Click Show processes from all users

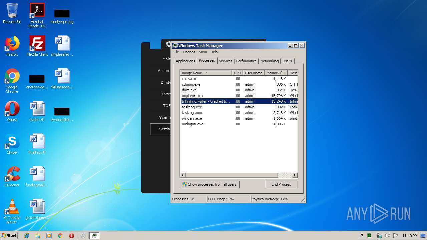(209, 184)
